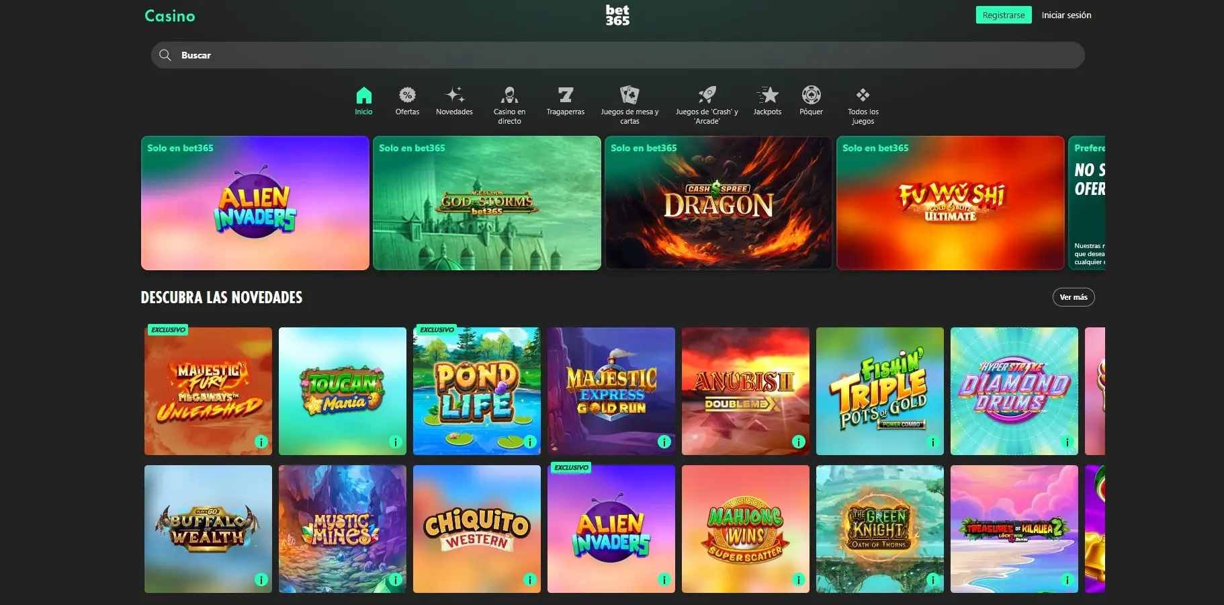
Task: Open Juegos de mesa y cartas icon
Action: tap(629, 94)
